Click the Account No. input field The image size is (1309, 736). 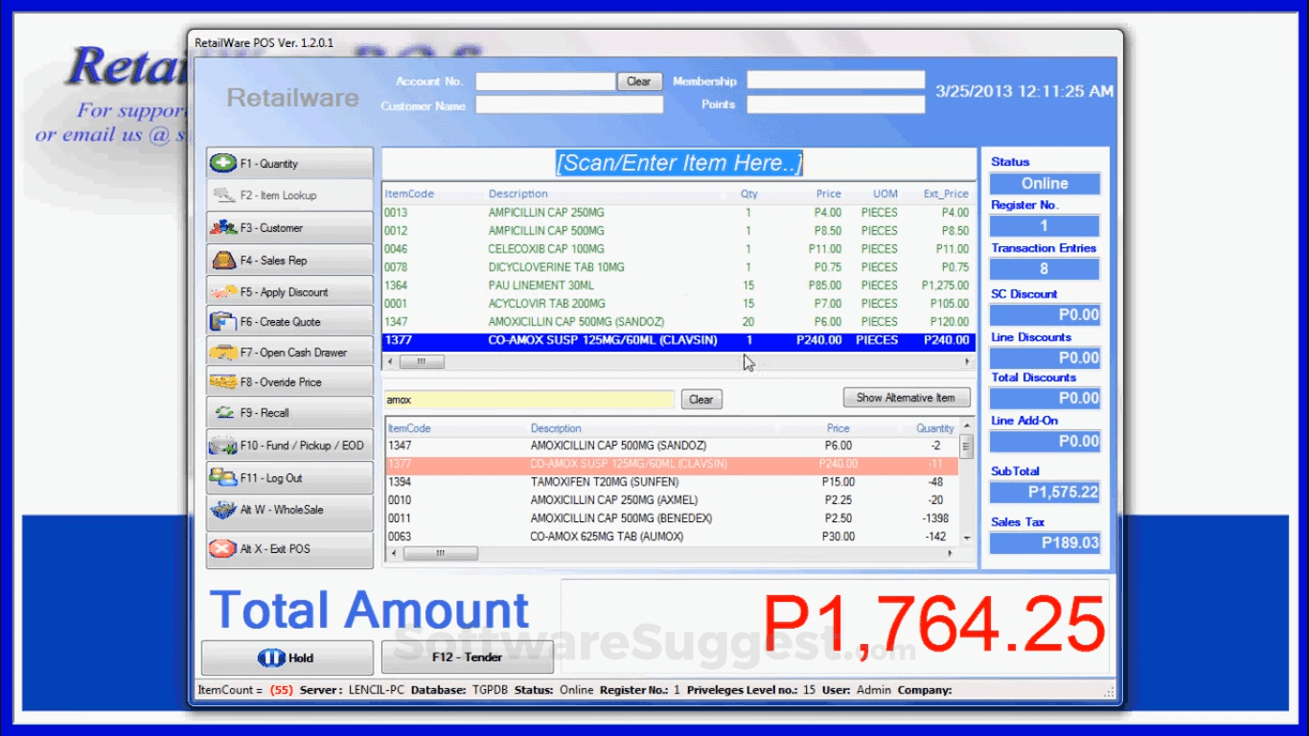pyautogui.click(x=545, y=81)
